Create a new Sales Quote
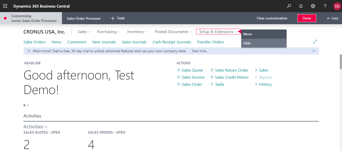The height and width of the screenshot is (151, 342). pos(190,70)
